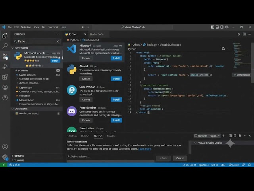Collapse the lower EXTENSIONS section
The height and width of the screenshot is (191, 254).
pyautogui.click(x=12, y=109)
